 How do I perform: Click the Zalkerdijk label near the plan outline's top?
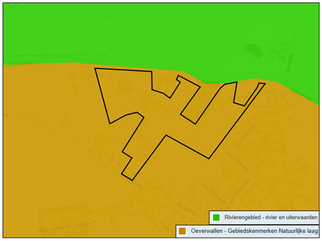pyautogui.click(x=208, y=82)
